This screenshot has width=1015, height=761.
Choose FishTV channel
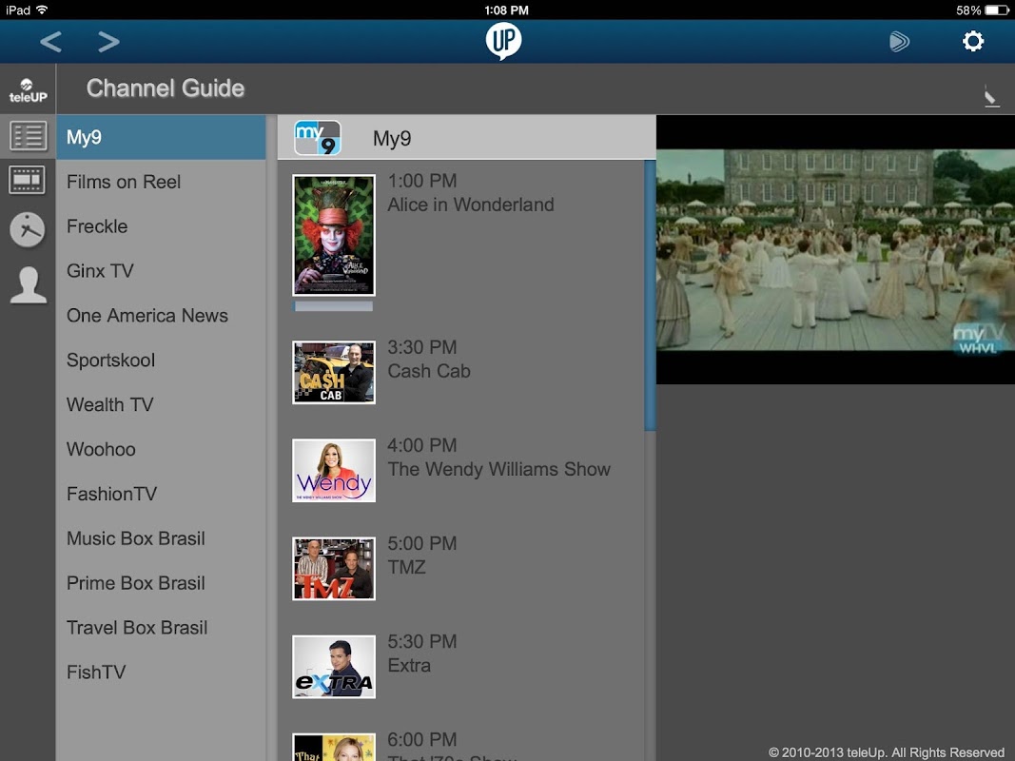point(161,673)
